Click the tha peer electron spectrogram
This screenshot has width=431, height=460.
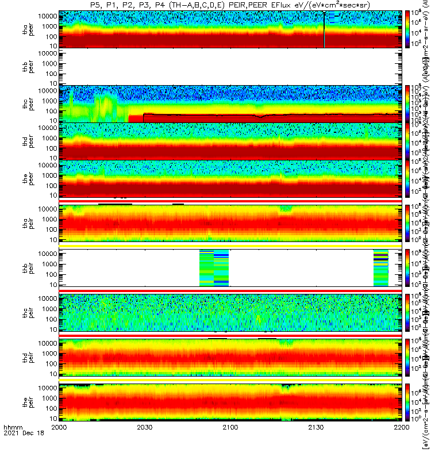[x=230, y=29]
